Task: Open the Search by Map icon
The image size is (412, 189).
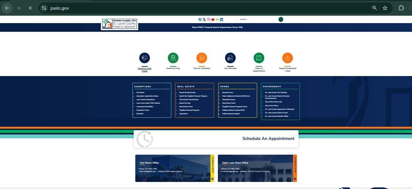Action: point(173,58)
